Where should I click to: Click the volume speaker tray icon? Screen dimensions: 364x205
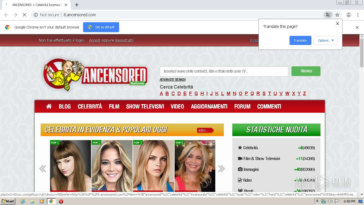click(330, 201)
